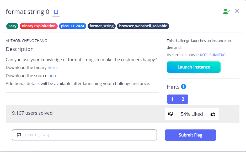Screen dimensions: 246x152
Task: Click the flag icon in input field
Action: pyautogui.click(x=19, y=135)
